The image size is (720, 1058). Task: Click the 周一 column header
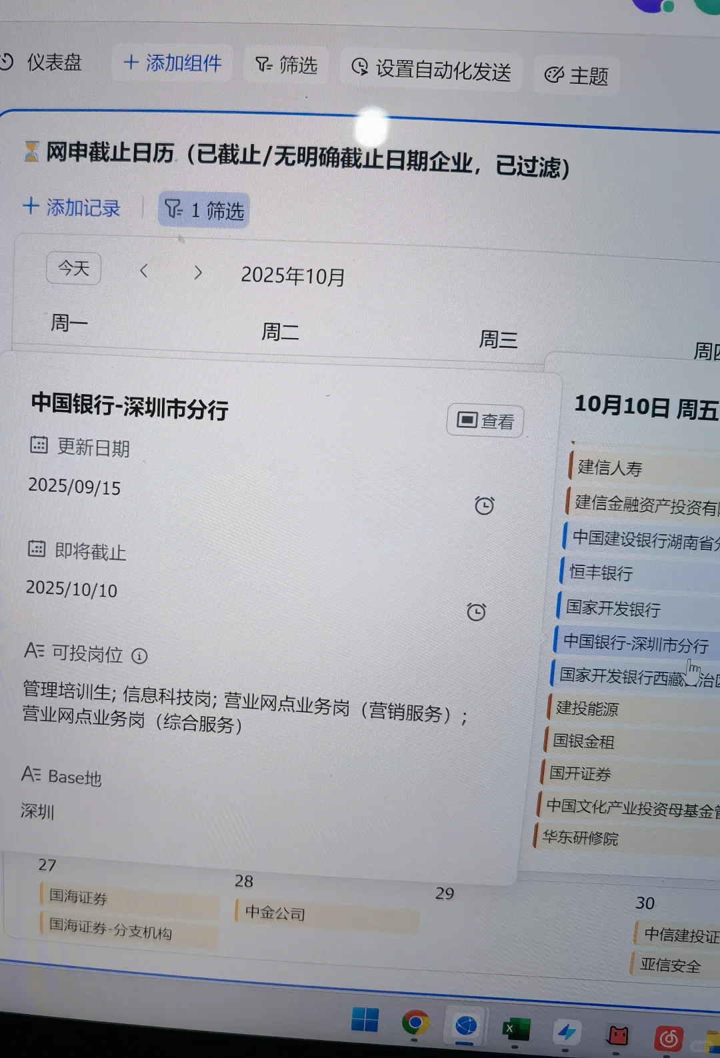pyautogui.click(x=69, y=323)
